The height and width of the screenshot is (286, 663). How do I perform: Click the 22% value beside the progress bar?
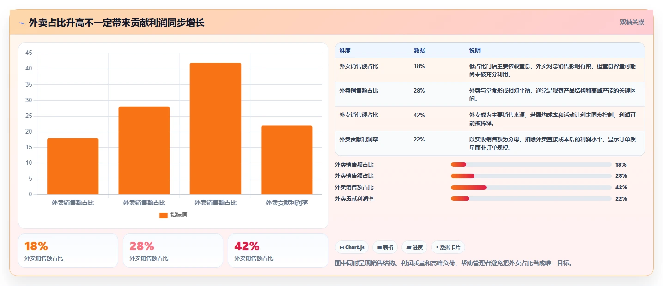click(621, 199)
